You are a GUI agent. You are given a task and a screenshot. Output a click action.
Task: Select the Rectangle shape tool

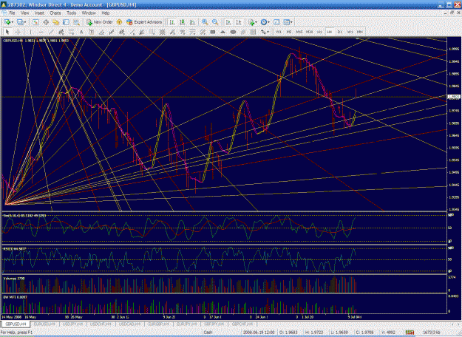coord(212,32)
